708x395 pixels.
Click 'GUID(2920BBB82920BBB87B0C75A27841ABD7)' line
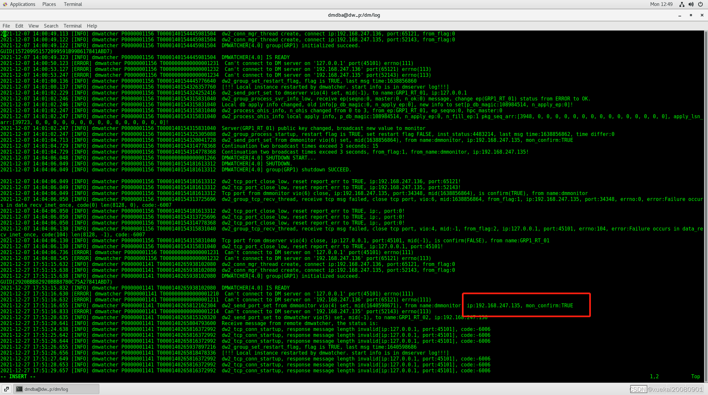pos(56,282)
